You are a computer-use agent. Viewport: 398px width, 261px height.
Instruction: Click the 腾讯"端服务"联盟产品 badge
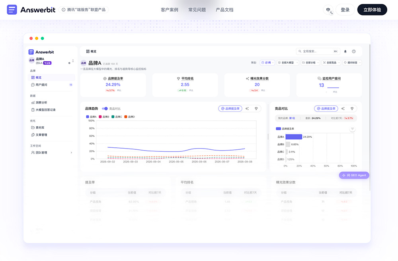click(84, 10)
